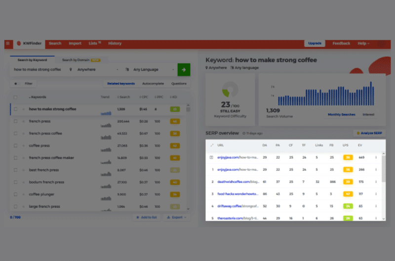Expand the Help menu
This screenshot has width=395, height=261.
point(363,43)
